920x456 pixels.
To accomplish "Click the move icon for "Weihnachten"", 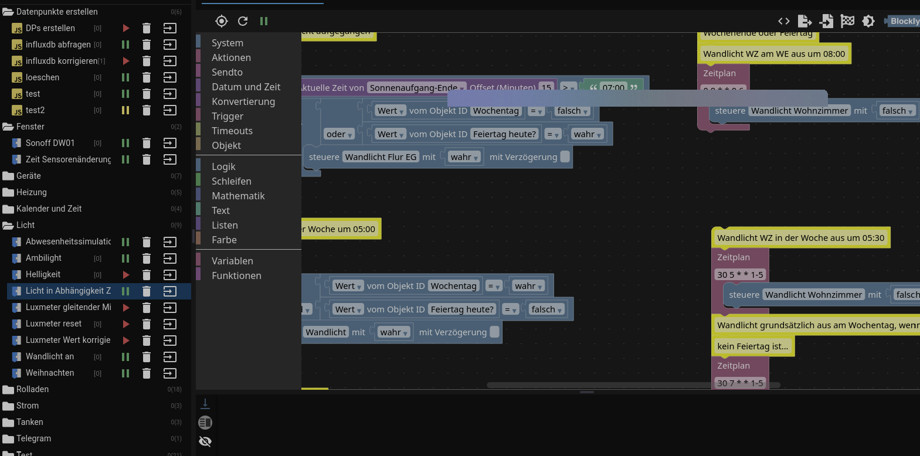I will click(x=170, y=373).
